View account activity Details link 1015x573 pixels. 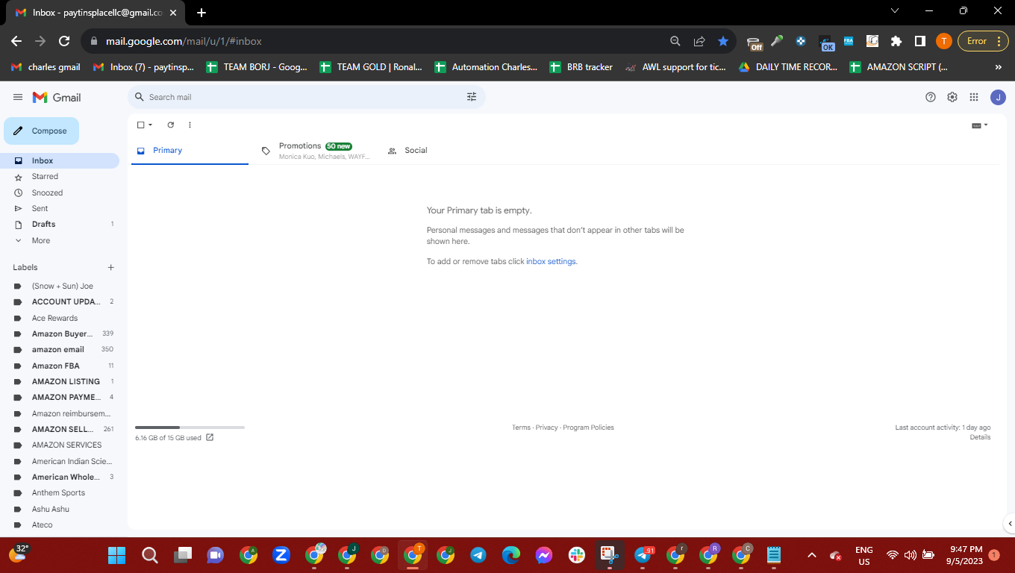point(980,437)
